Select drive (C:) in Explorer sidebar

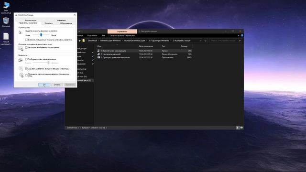[x=80, y=73]
